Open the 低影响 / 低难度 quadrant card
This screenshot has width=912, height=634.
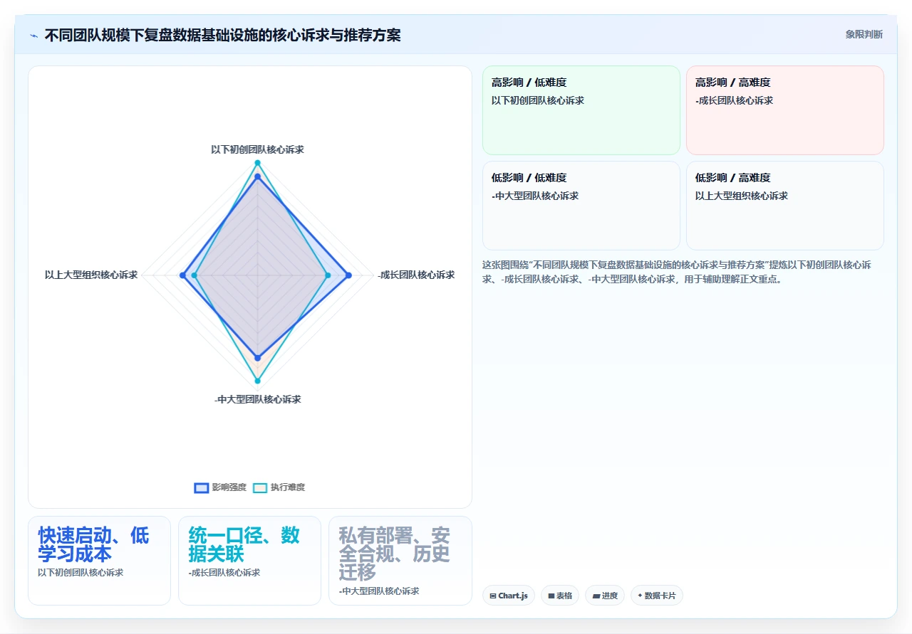581,206
